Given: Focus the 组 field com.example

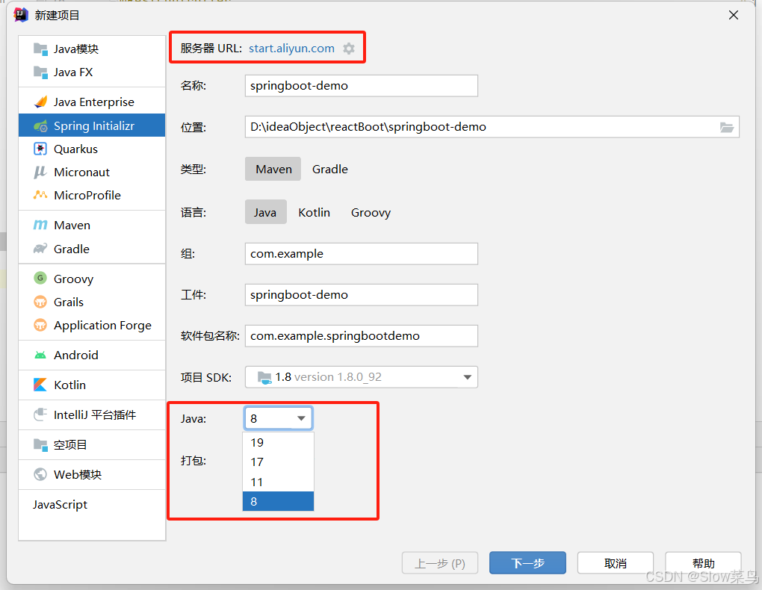Looking at the screenshot, I should pyautogui.click(x=361, y=254).
